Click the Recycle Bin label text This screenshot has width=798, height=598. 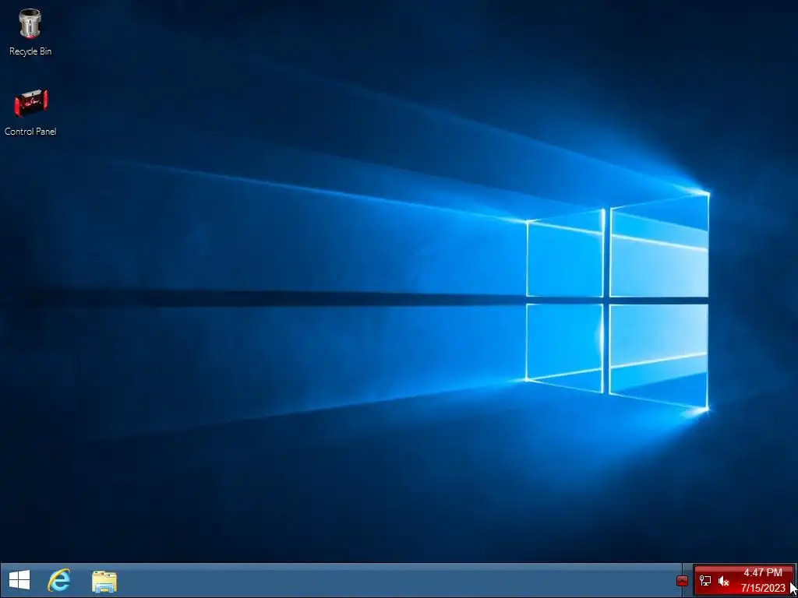coord(30,51)
